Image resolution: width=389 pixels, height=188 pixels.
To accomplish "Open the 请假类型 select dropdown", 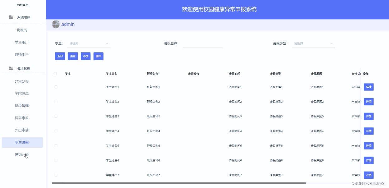I will [313, 44].
